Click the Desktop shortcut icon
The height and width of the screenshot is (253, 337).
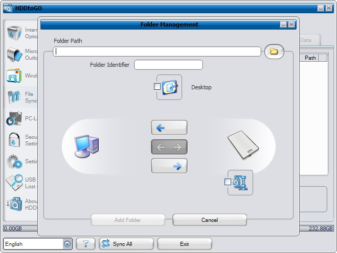170,87
